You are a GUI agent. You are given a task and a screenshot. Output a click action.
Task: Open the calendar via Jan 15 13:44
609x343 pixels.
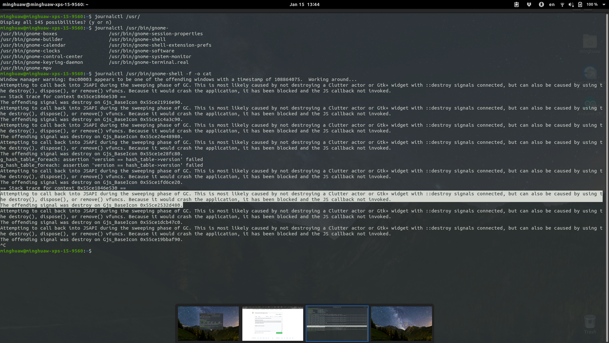point(304,4)
